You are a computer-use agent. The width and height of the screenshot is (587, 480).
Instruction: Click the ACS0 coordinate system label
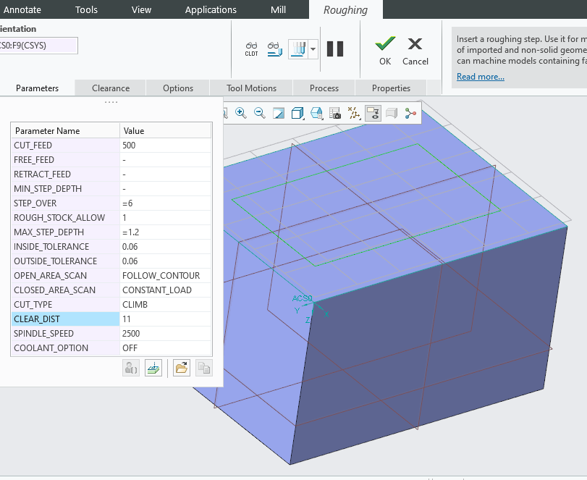point(302,298)
